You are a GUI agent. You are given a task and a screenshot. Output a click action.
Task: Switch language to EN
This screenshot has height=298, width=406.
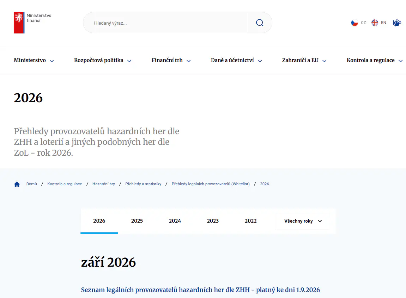click(383, 23)
